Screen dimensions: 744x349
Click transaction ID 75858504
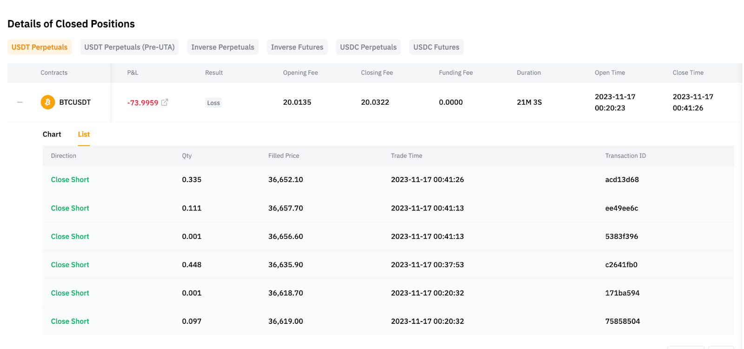coord(622,322)
